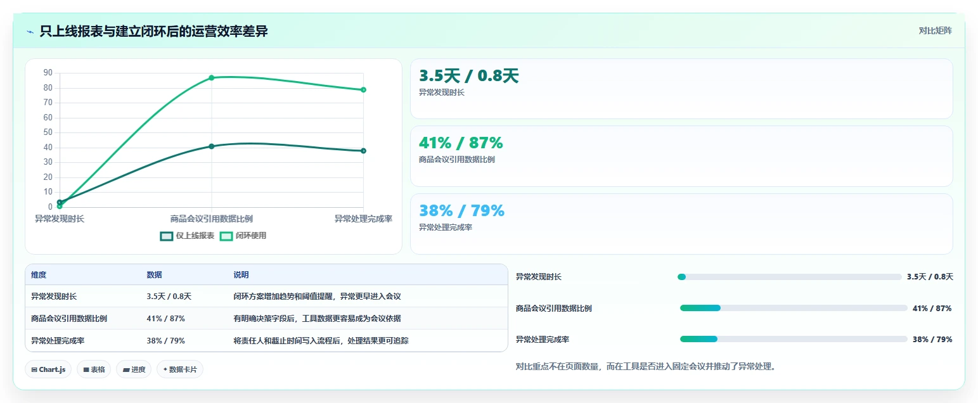Toggle the 闭环使用 legend series
Screen dimensions: 978x403
pyautogui.click(x=243, y=236)
